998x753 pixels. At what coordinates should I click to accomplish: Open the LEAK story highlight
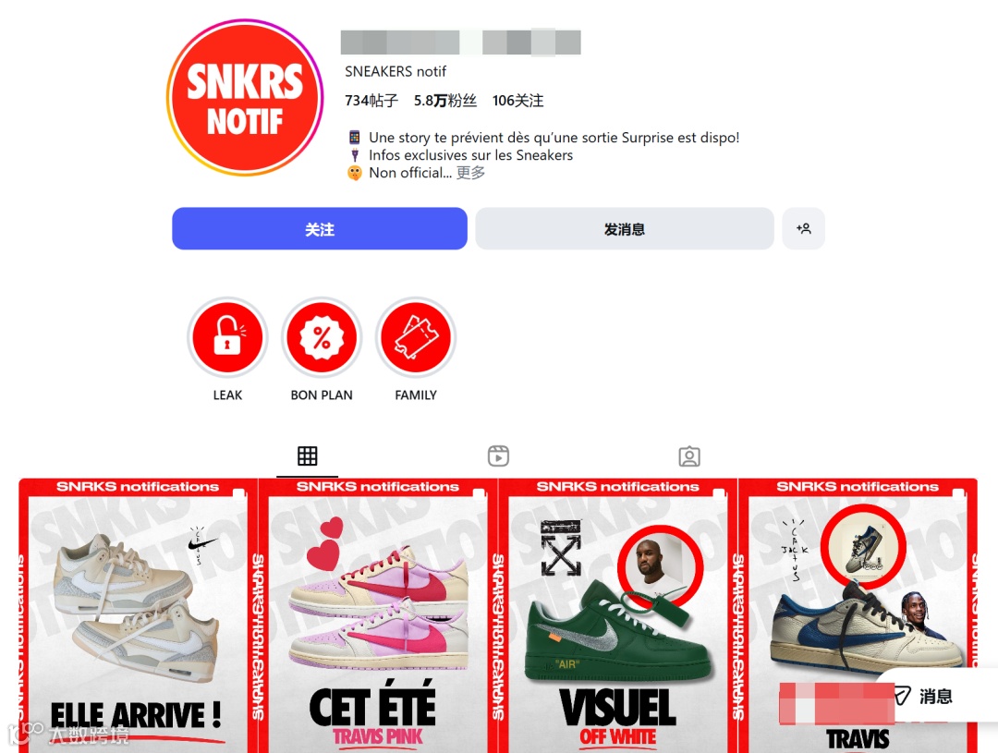tap(227, 337)
